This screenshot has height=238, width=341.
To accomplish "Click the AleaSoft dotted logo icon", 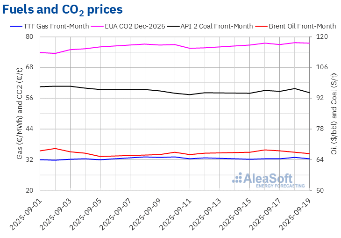I will (x=237, y=178).
